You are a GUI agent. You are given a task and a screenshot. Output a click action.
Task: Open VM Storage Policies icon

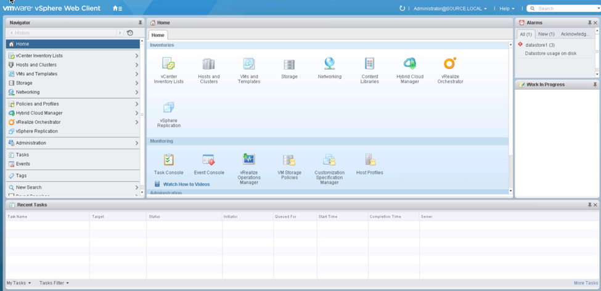tap(289, 160)
